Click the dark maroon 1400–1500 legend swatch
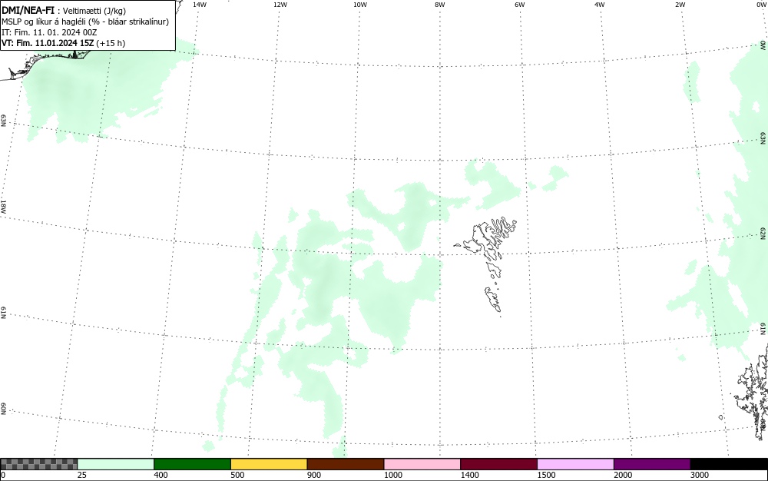The width and height of the screenshot is (768, 481). tap(498, 464)
